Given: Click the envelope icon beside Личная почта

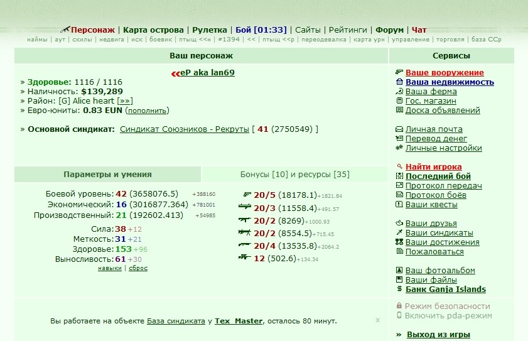Looking at the screenshot, I should (399, 129).
